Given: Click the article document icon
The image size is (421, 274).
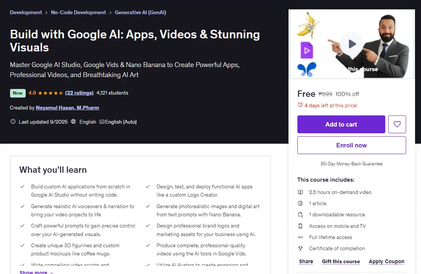Looking at the screenshot, I should (300, 203).
